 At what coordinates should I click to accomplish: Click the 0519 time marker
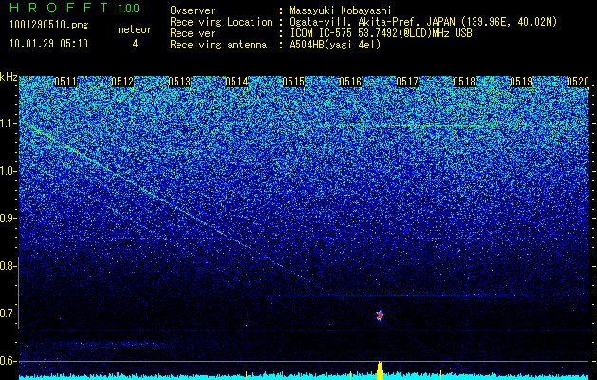[521, 82]
